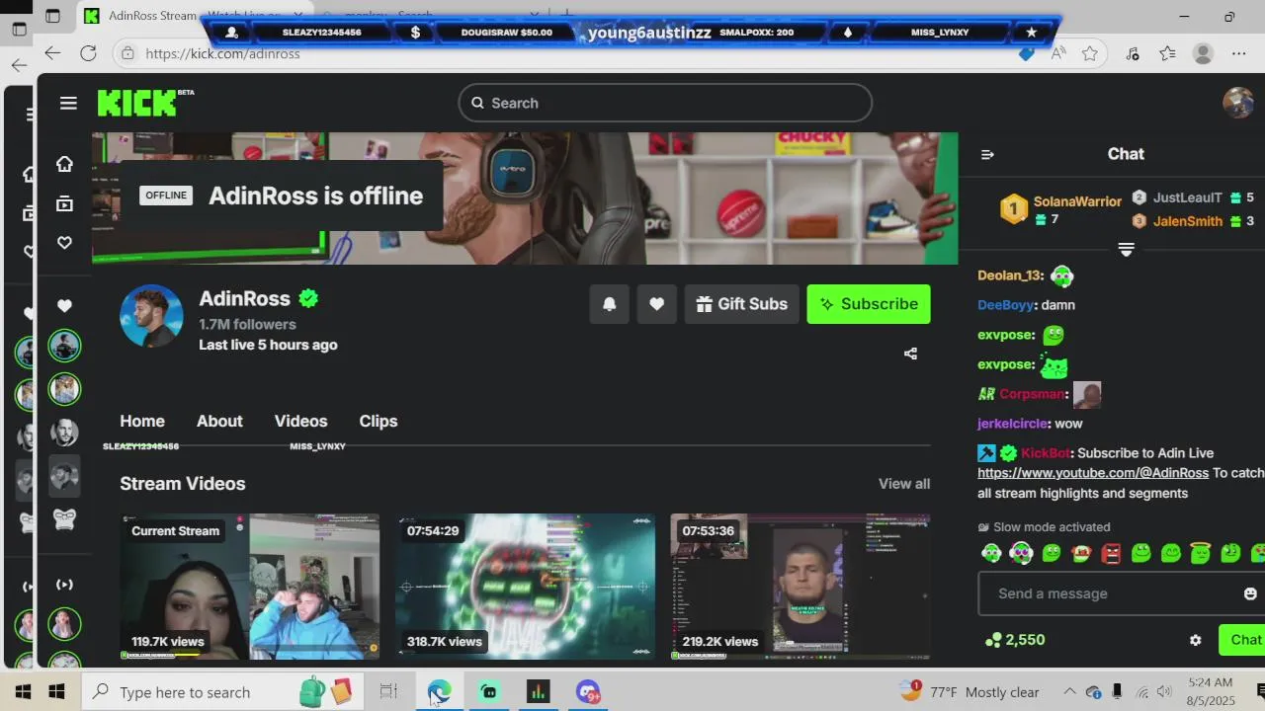The height and width of the screenshot is (711, 1265).
Task: Follow AdinRoss with the heart button
Action: pyautogui.click(x=656, y=304)
